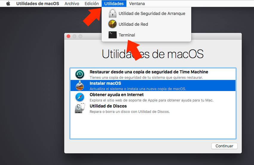This screenshot has height=165, width=254.
Task: Click the Disk Utility stethoscope icon
Action: (x=80, y=108)
